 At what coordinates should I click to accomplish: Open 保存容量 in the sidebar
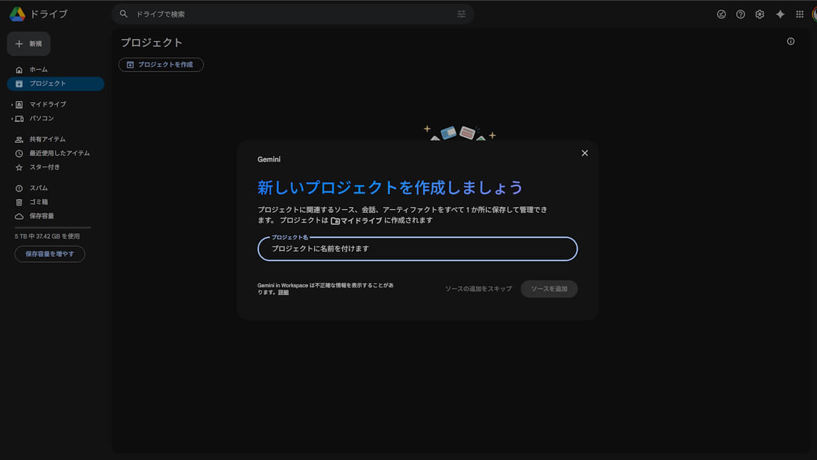pos(56,216)
